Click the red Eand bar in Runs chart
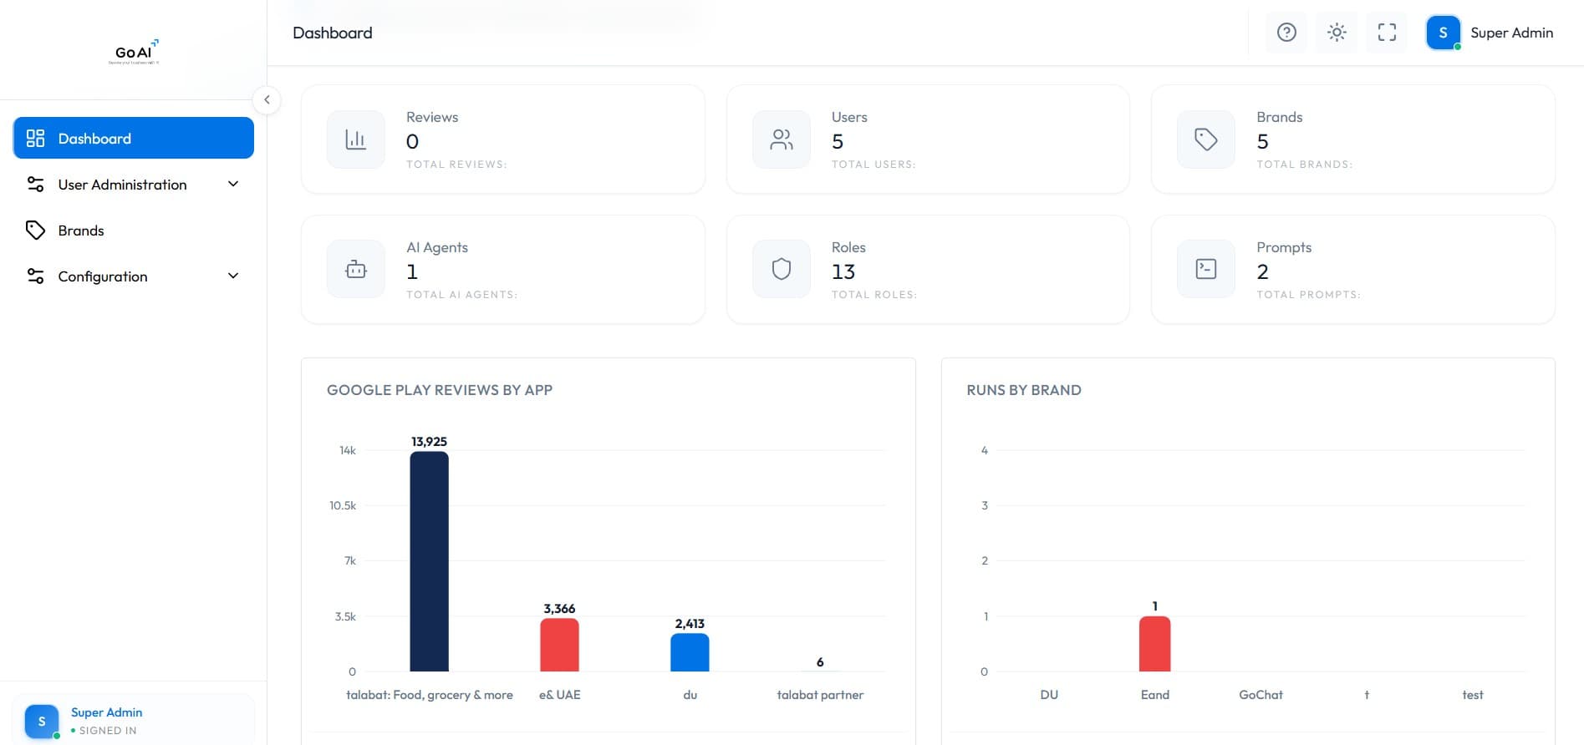 tap(1154, 644)
